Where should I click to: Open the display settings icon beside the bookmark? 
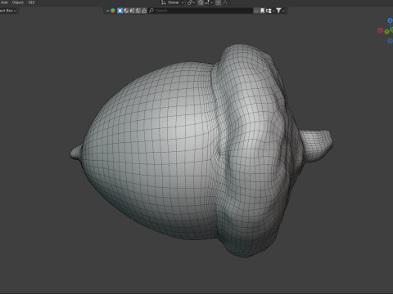[x=269, y=11]
